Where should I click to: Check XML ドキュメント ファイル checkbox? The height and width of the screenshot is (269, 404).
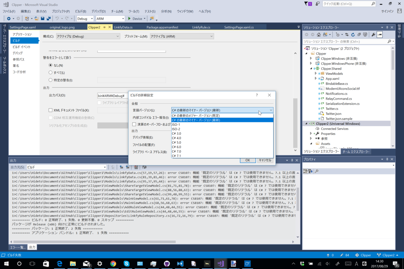point(50,110)
